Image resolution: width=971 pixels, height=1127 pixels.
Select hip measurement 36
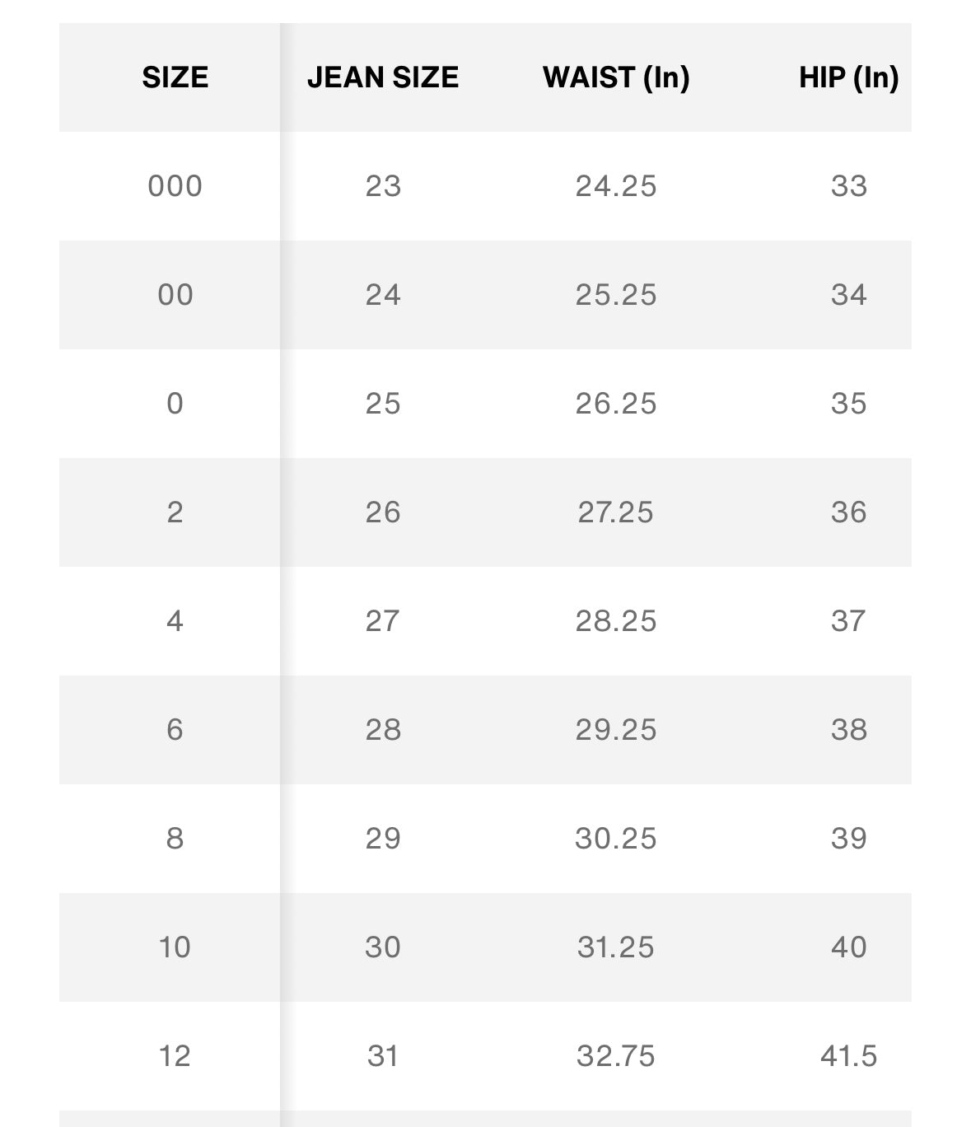[848, 512]
